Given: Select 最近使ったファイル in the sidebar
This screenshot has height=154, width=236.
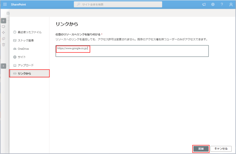Looking at the screenshot, I should tap(29, 32).
